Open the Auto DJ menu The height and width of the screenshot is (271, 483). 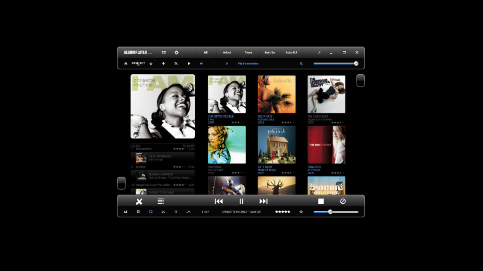click(x=291, y=53)
